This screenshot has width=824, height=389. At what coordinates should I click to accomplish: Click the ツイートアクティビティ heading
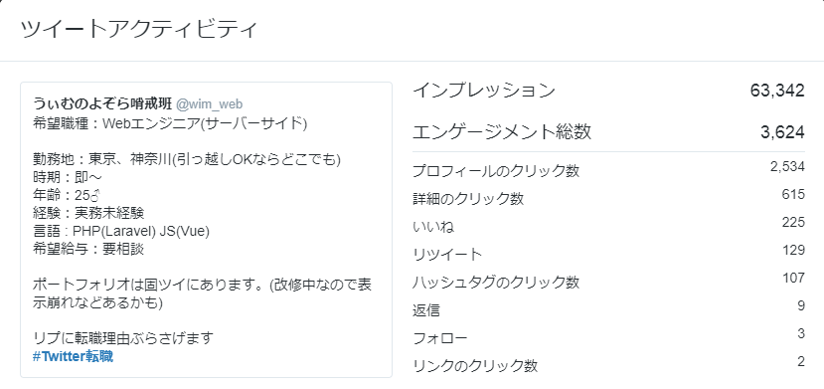pyautogui.click(x=139, y=29)
